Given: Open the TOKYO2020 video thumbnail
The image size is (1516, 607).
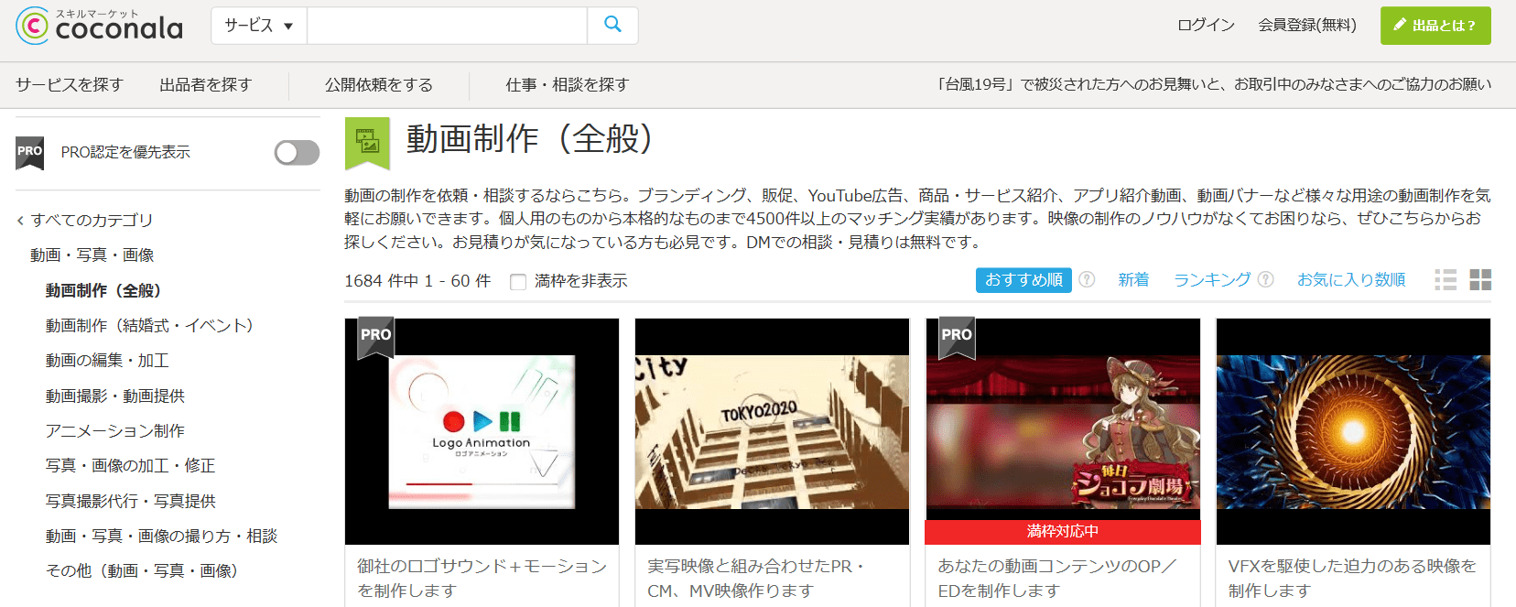Looking at the screenshot, I should 772,432.
